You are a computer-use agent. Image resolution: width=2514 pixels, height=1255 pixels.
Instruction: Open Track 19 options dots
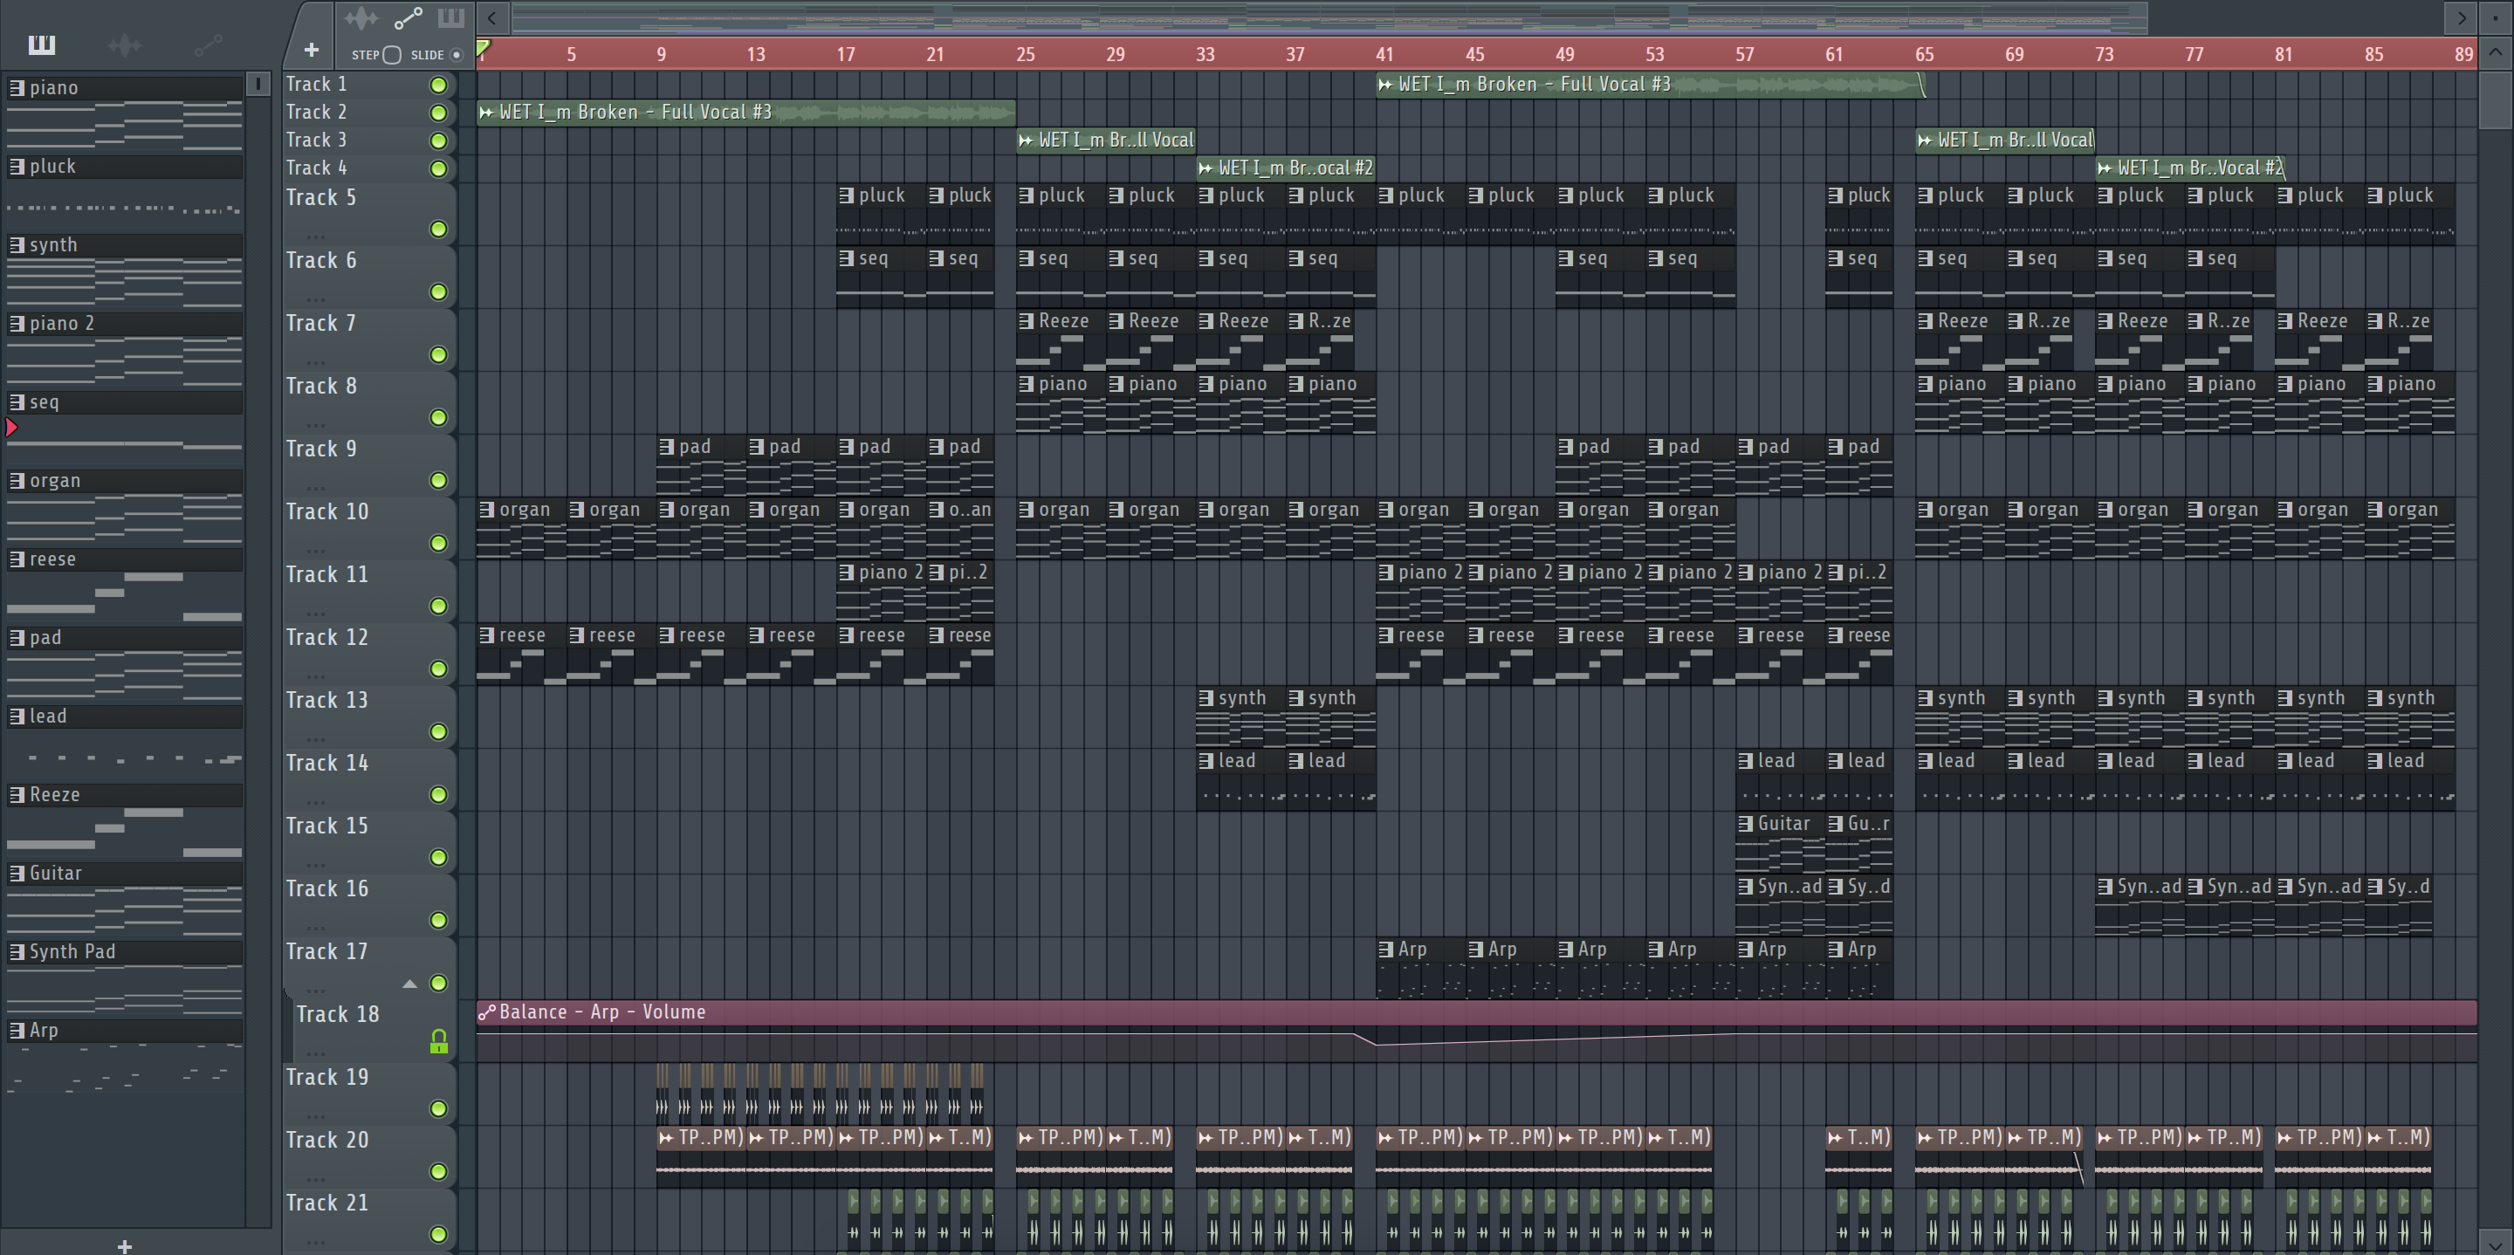(316, 1116)
